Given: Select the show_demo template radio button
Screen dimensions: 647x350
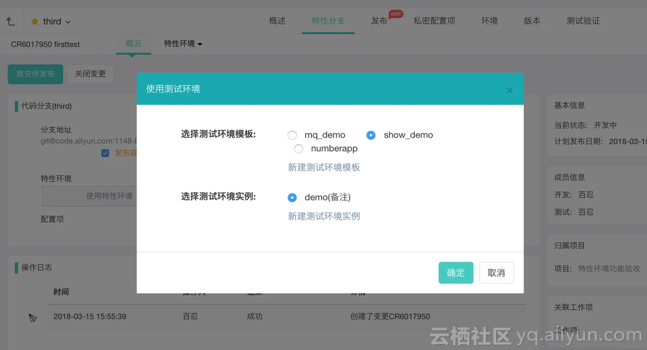Looking at the screenshot, I should click(x=371, y=135).
